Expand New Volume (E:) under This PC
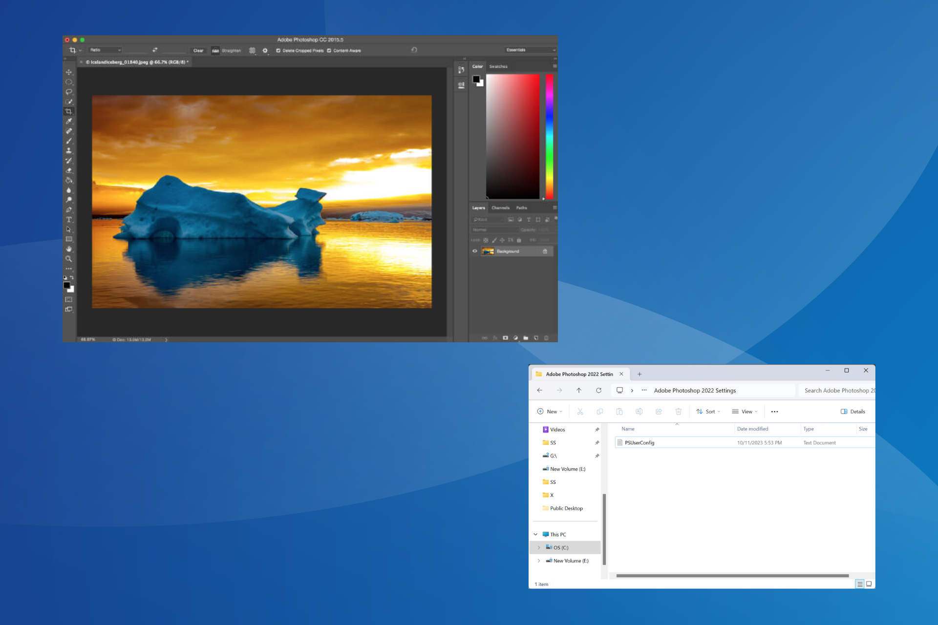938x625 pixels. click(x=539, y=561)
